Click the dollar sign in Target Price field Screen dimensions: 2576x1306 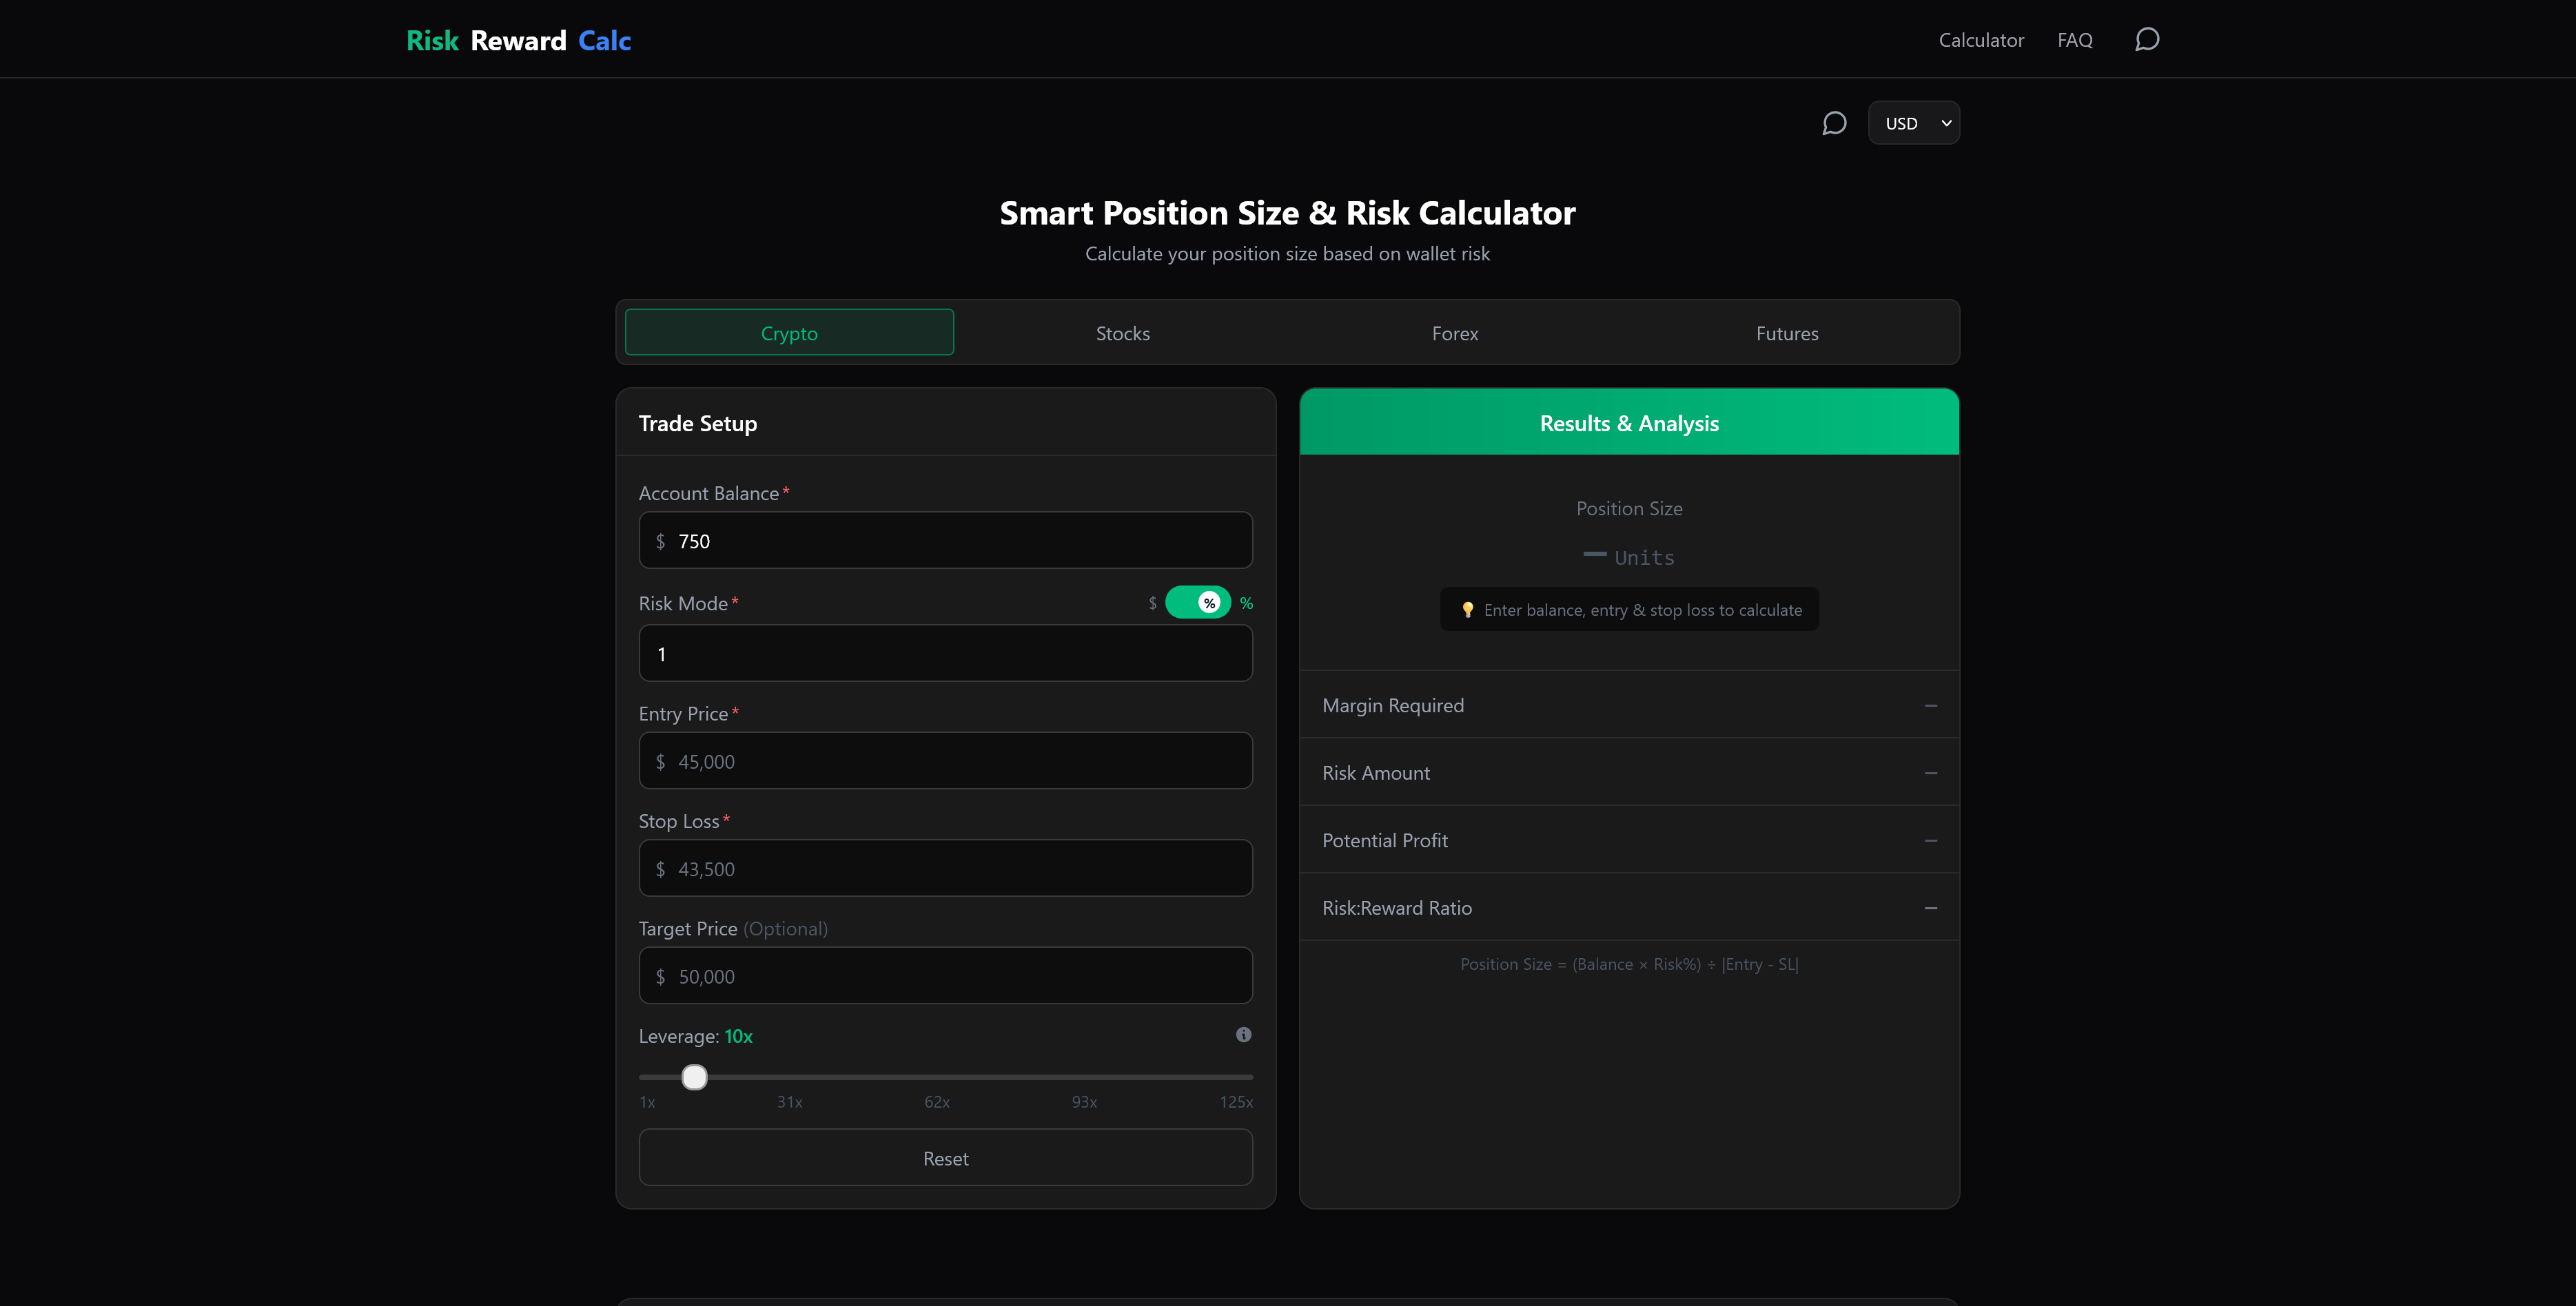[660, 975]
